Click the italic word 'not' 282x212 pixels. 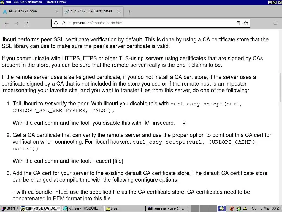tap(48, 104)
